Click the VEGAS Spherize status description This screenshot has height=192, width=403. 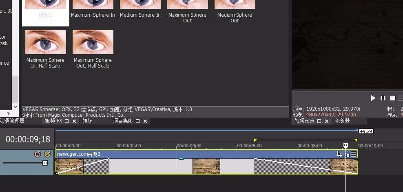107,109
